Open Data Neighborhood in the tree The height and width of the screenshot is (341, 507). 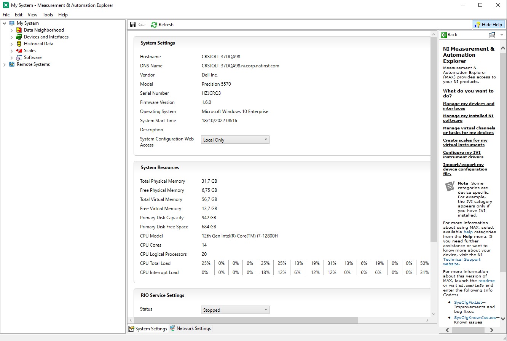point(19,30)
